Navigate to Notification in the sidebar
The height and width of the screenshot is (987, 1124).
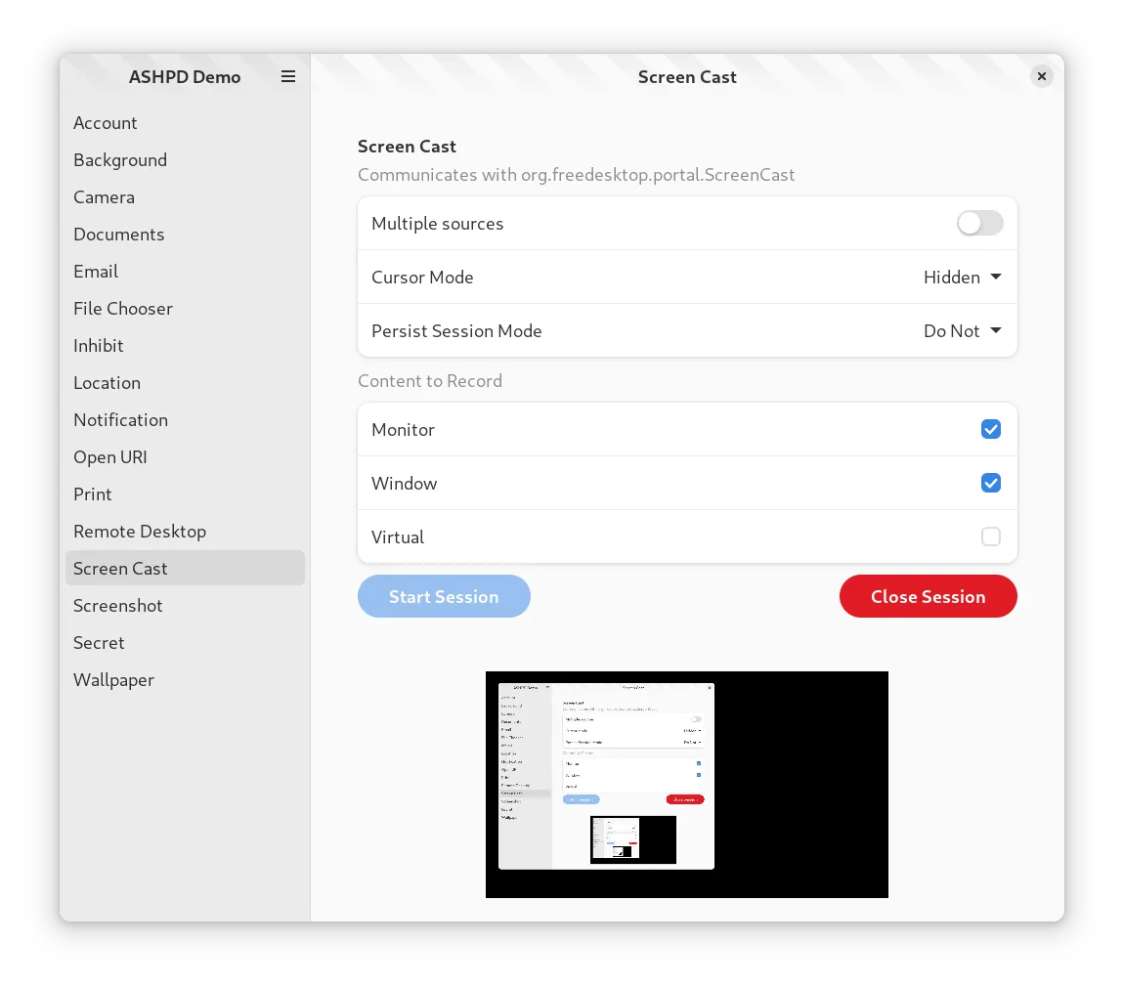[x=120, y=420]
